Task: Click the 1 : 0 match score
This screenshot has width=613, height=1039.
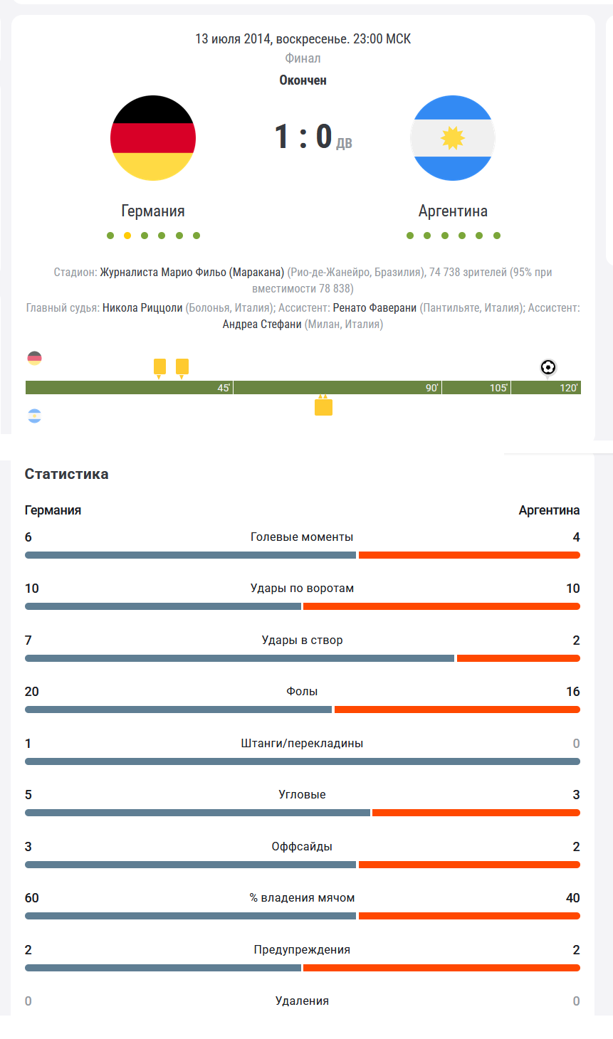Action: [303, 137]
